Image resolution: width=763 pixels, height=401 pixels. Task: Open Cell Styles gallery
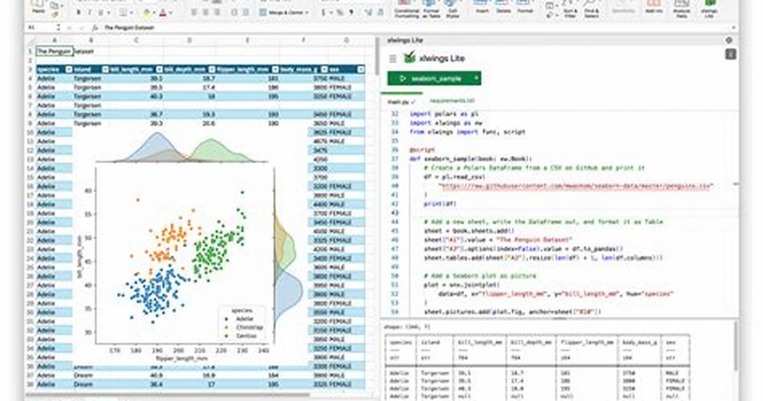point(452,9)
